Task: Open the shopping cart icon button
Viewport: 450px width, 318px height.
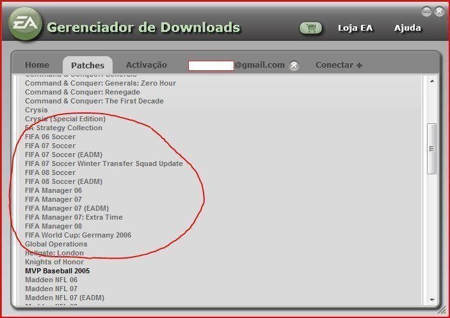Action: 311,28
